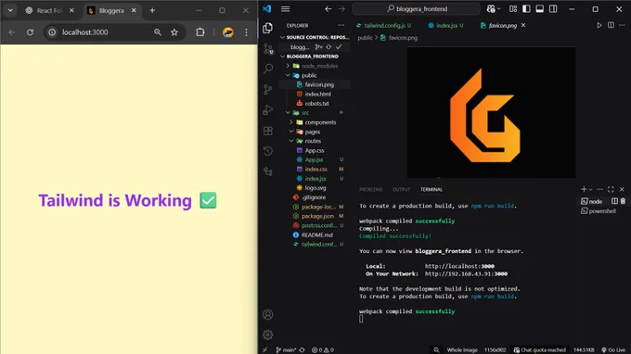The width and height of the screenshot is (631, 354).
Task: Open the Accounts icon in activity bar
Action: pyautogui.click(x=267, y=314)
